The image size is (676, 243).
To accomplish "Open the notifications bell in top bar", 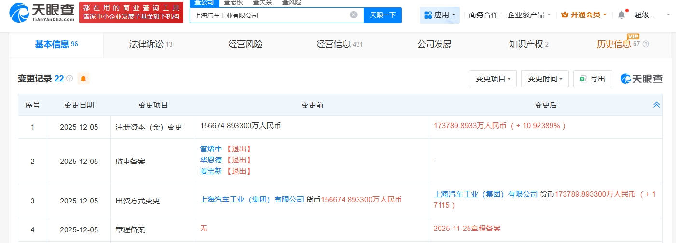I will click(x=621, y=15).
